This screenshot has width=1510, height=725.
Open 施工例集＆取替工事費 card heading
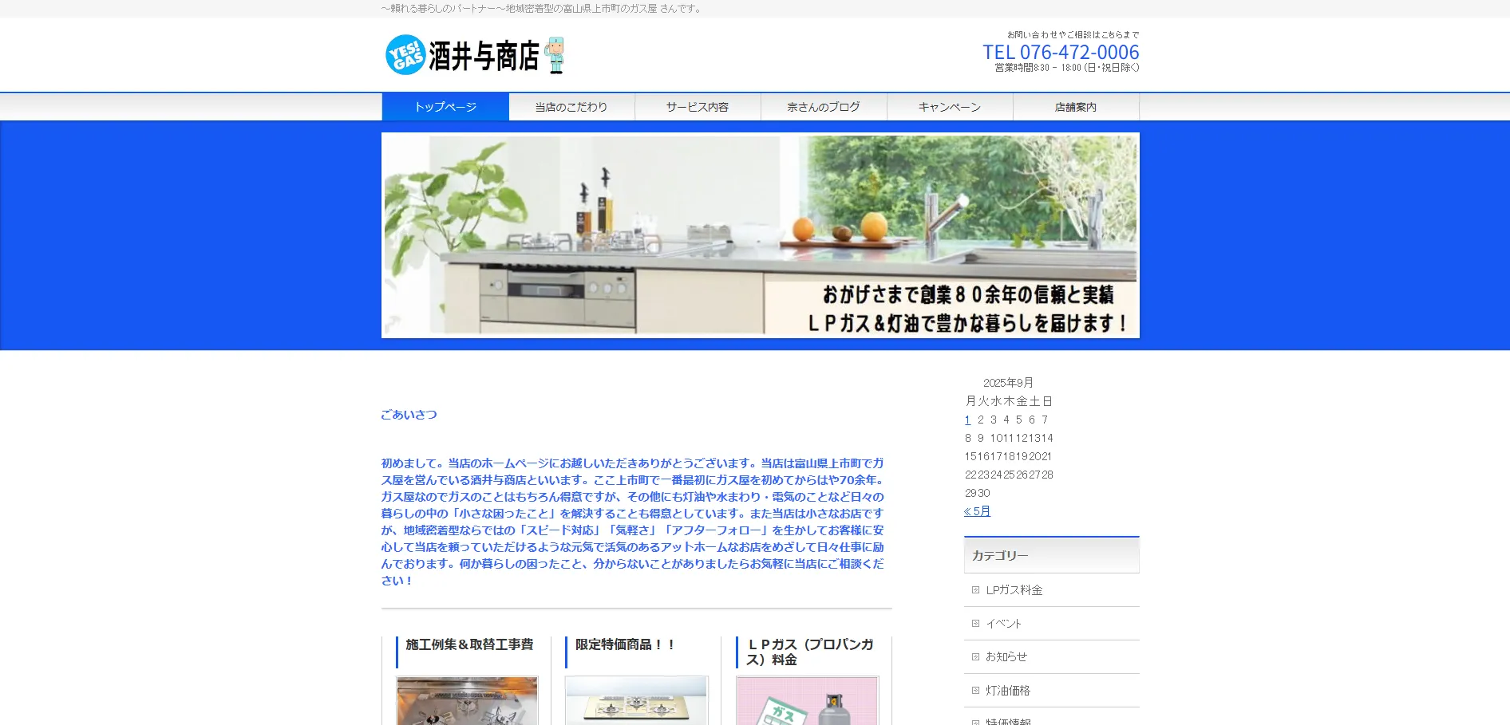(x=469, y=644)
